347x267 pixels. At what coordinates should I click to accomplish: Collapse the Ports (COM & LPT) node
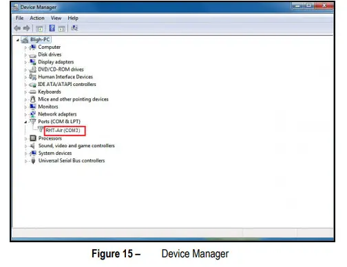(25, 122)
